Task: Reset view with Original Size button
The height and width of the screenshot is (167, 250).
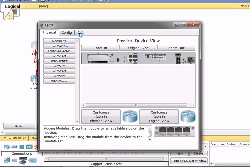Action: click(138, 48)
